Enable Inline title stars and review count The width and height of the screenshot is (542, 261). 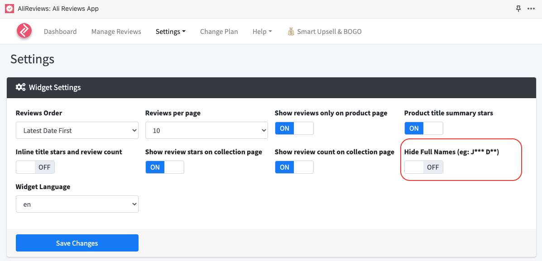[35, 167]
